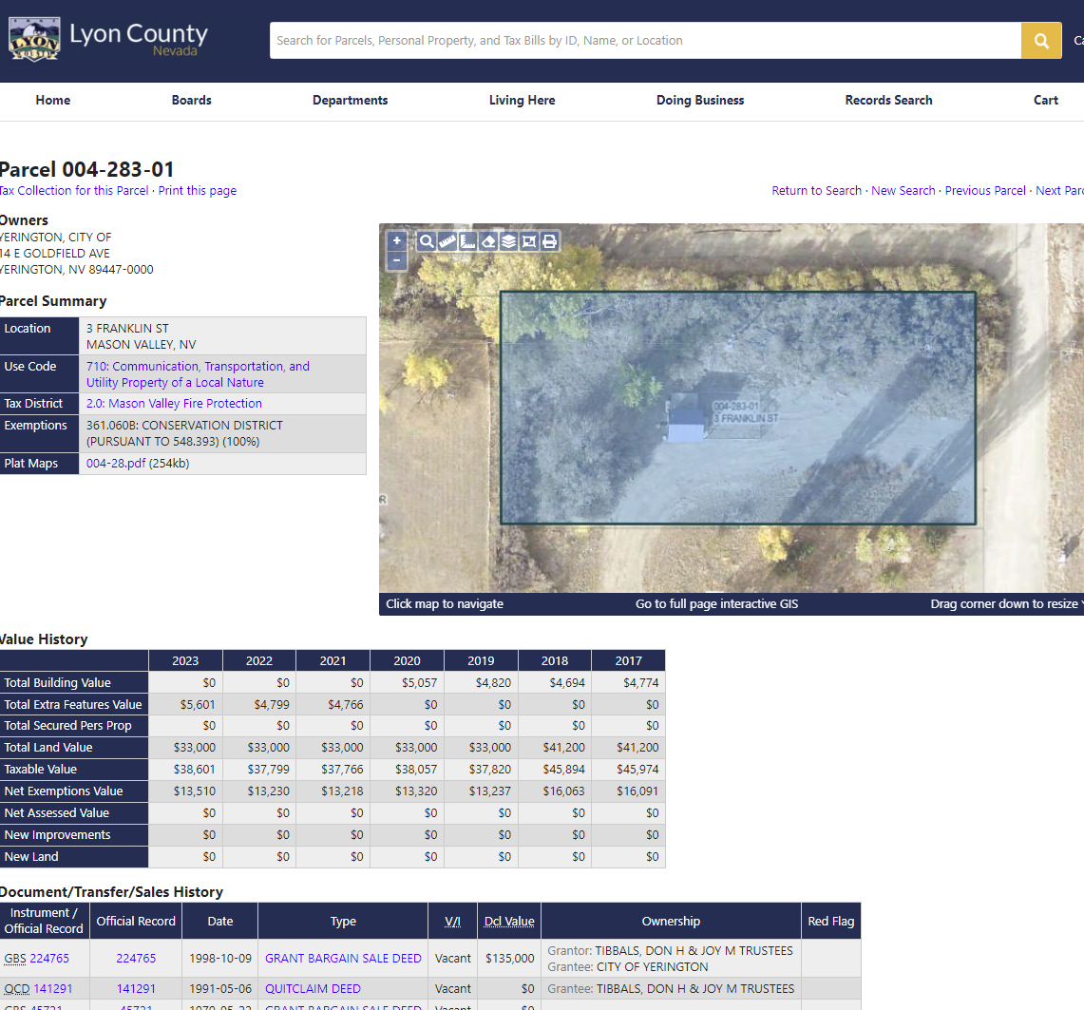Open the Departments menu
Image resolution: width=1084 pixels, height=1010 pixels.
350,101
